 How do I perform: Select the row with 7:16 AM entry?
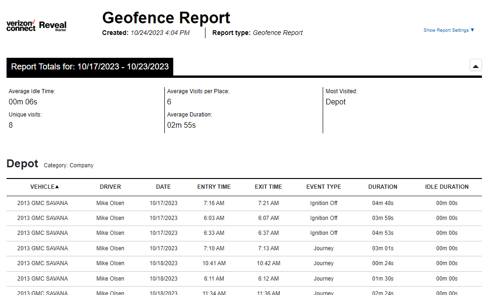tap(214, 203)
